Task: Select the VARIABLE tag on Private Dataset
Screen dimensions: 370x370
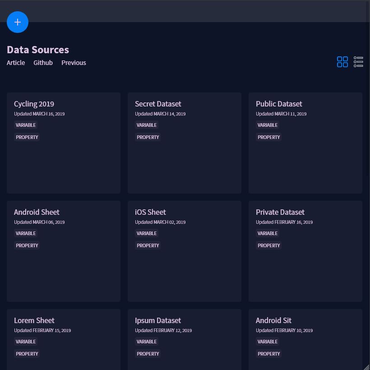Action: click(x=268, y=233)
